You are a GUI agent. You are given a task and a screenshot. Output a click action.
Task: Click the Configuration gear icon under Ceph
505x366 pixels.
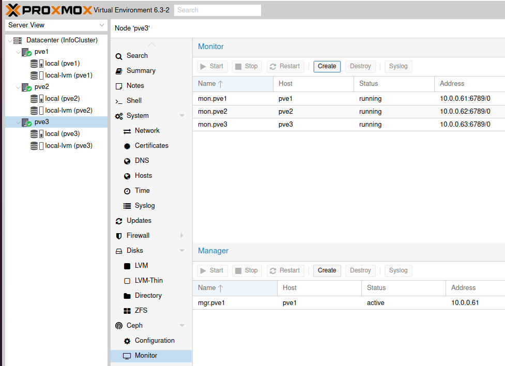pos(127,341)
